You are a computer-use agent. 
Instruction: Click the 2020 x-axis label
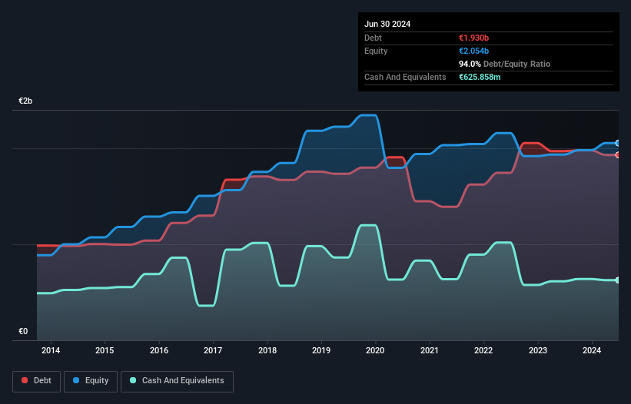[375, 350]
